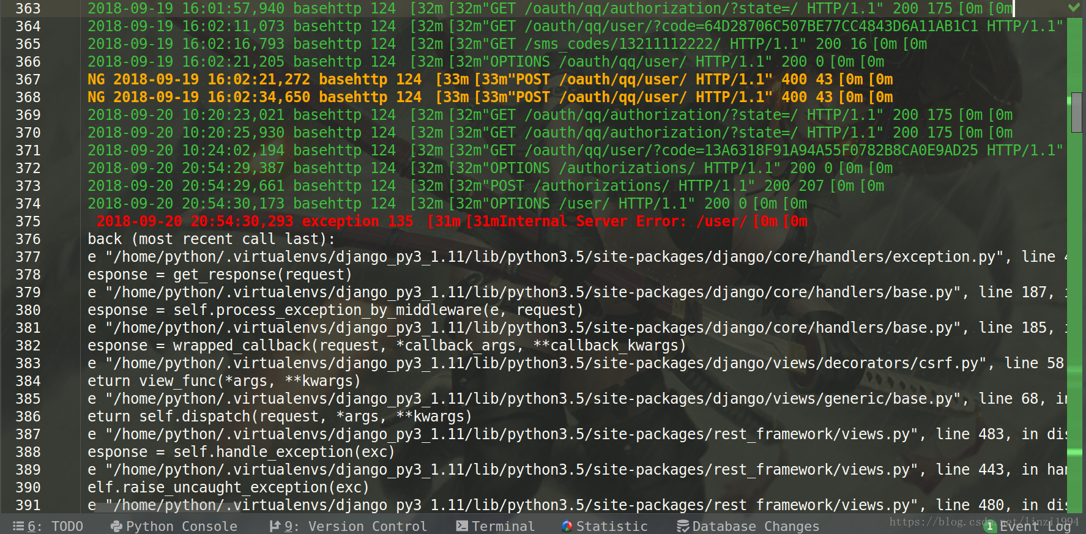1086x534 pixels.
Task: Click the traceback line for views.py line 443
Action: tap(576, 470)
